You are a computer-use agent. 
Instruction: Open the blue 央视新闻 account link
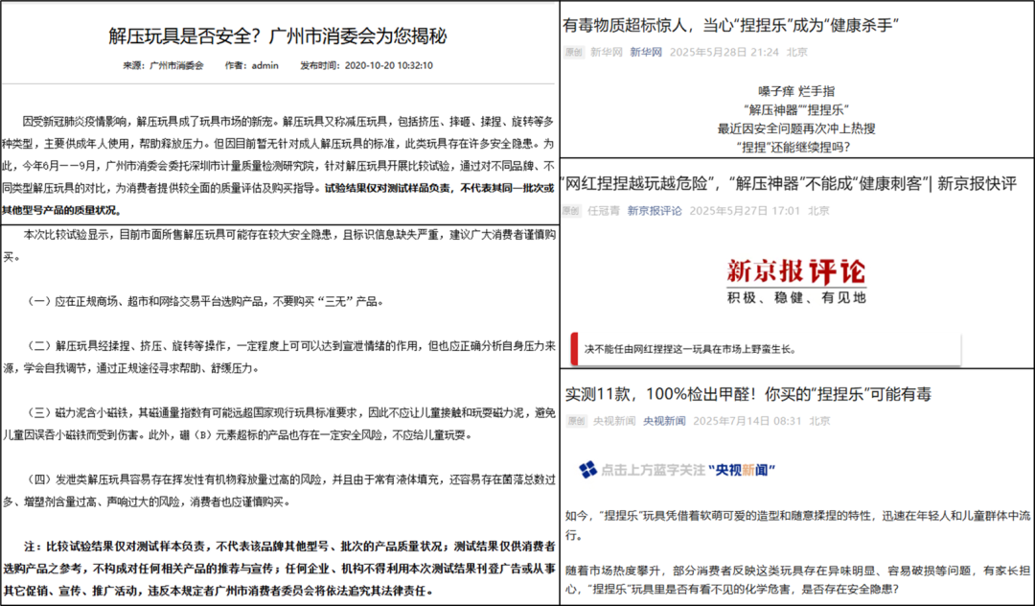tap(663, 421)
